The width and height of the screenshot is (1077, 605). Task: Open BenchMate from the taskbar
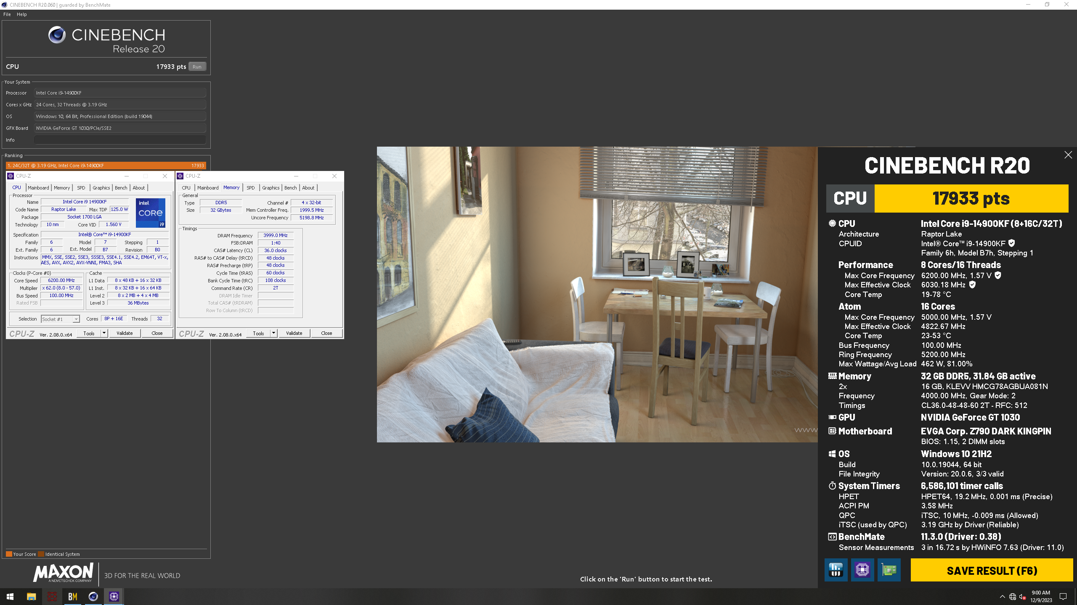[x=72, y=597]
